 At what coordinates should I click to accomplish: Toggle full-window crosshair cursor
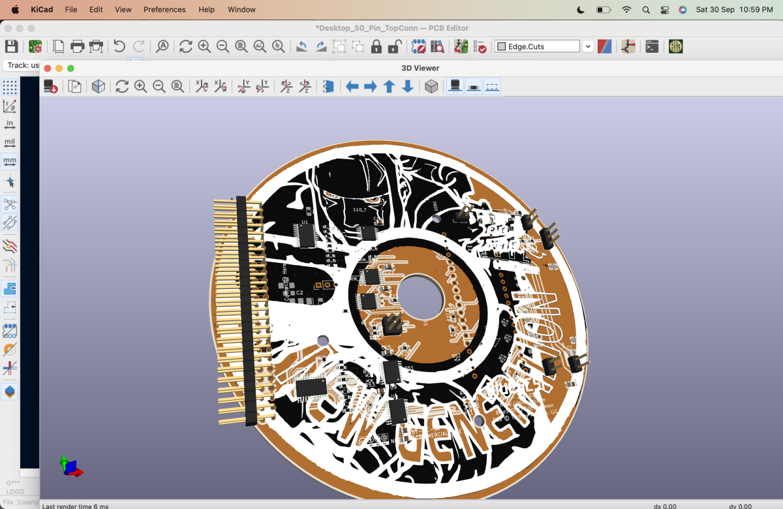[10, 181]
